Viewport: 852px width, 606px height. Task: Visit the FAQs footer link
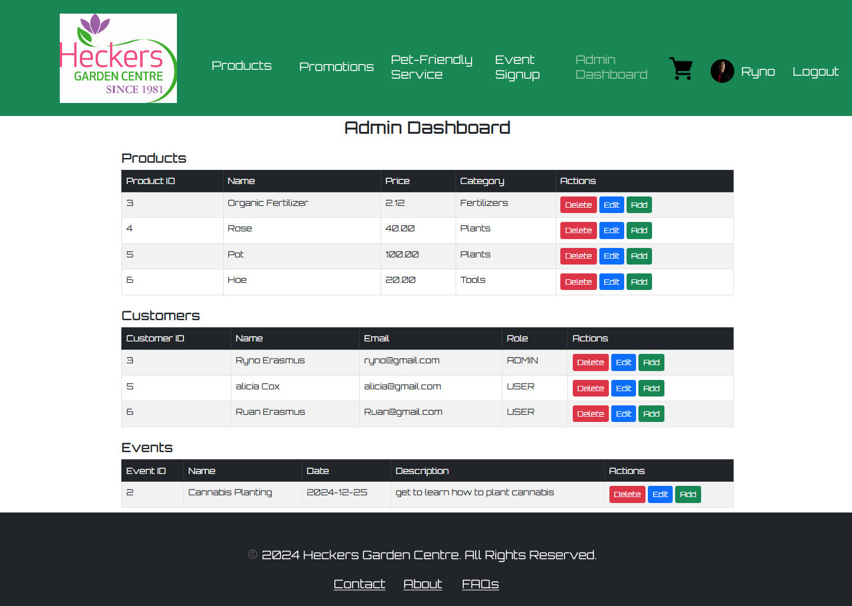(480, 584)
